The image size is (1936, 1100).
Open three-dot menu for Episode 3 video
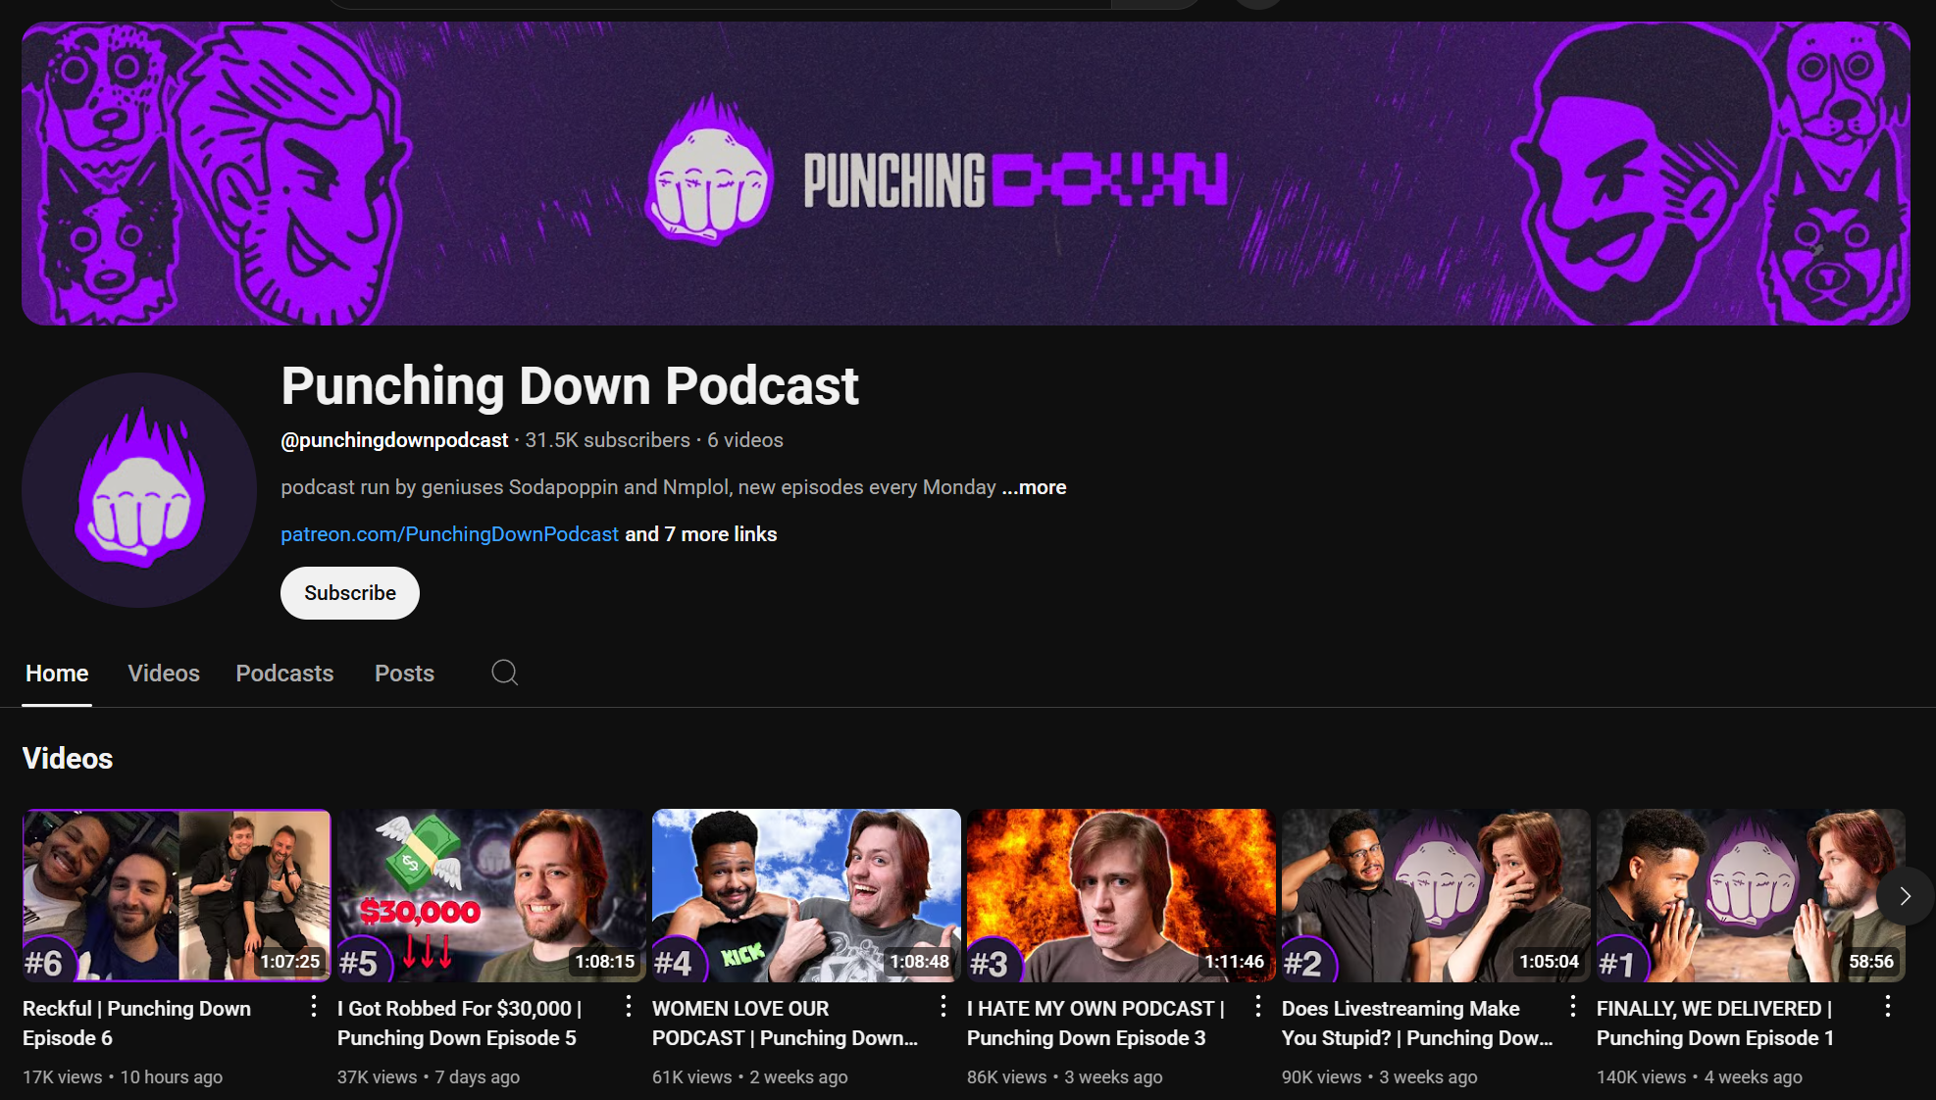point(1257,1006)
